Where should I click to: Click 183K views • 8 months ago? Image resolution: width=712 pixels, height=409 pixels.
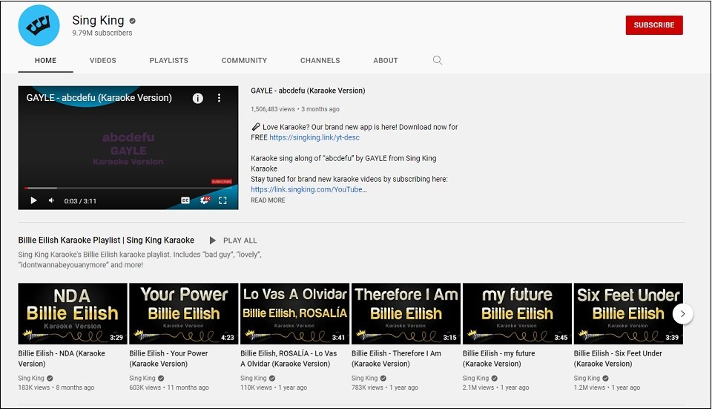pyautogui.click(x=56, y=387)
